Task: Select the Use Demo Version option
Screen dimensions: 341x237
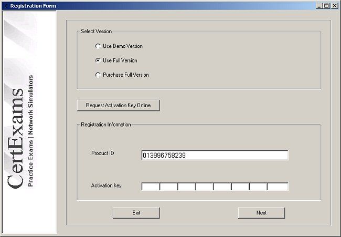Action: pyautogui.click(x=98, y=46)
